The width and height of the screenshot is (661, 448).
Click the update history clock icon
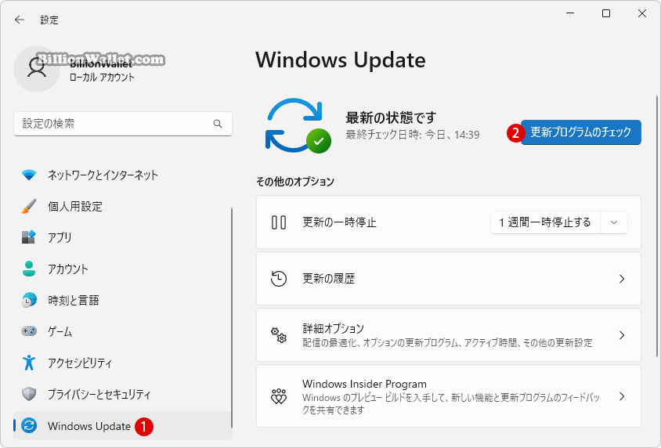point(279,279)
